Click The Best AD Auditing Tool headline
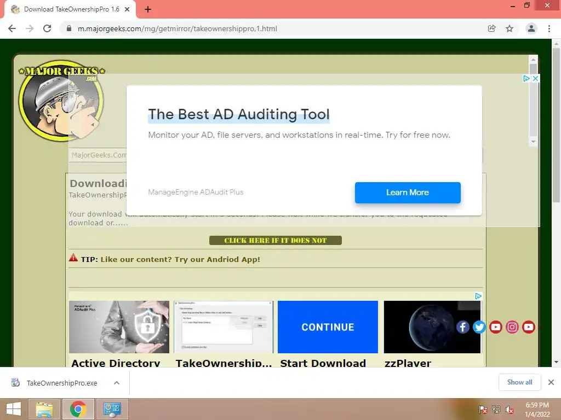The width and height of the screenshot is (561, 420). click(239, 114)
